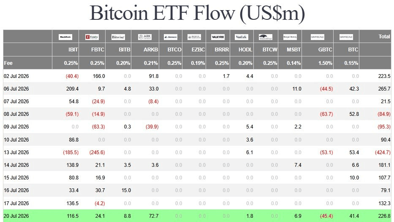
Task: Select the Bitwise logo
Action: (x=118, y=37)
